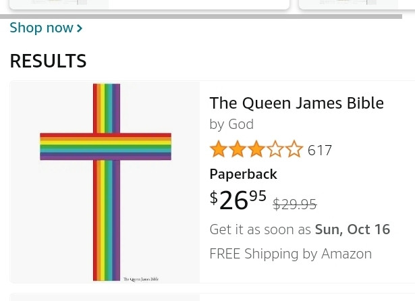This screenshot has width=415, height=301.
Task: Click the second filled rating star
Action: (237, 149)
